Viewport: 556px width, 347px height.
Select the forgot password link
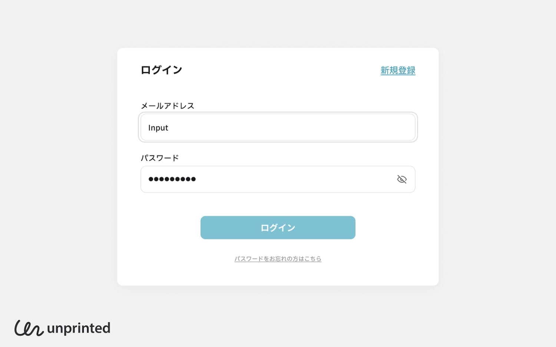[278, 259]
